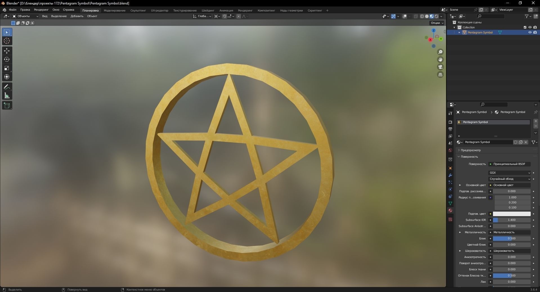Activate the Rotate tool
The height and width of the screenshot is (292, 540).
point(7,60)
